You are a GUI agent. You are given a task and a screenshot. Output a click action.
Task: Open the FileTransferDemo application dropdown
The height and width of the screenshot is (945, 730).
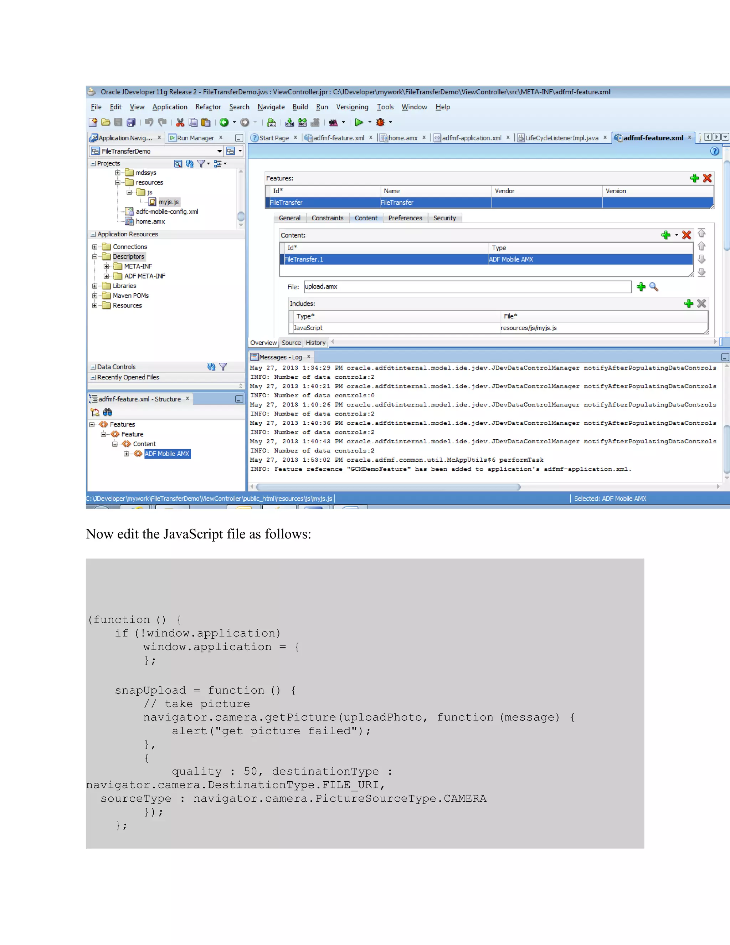[x=220, y=151]
